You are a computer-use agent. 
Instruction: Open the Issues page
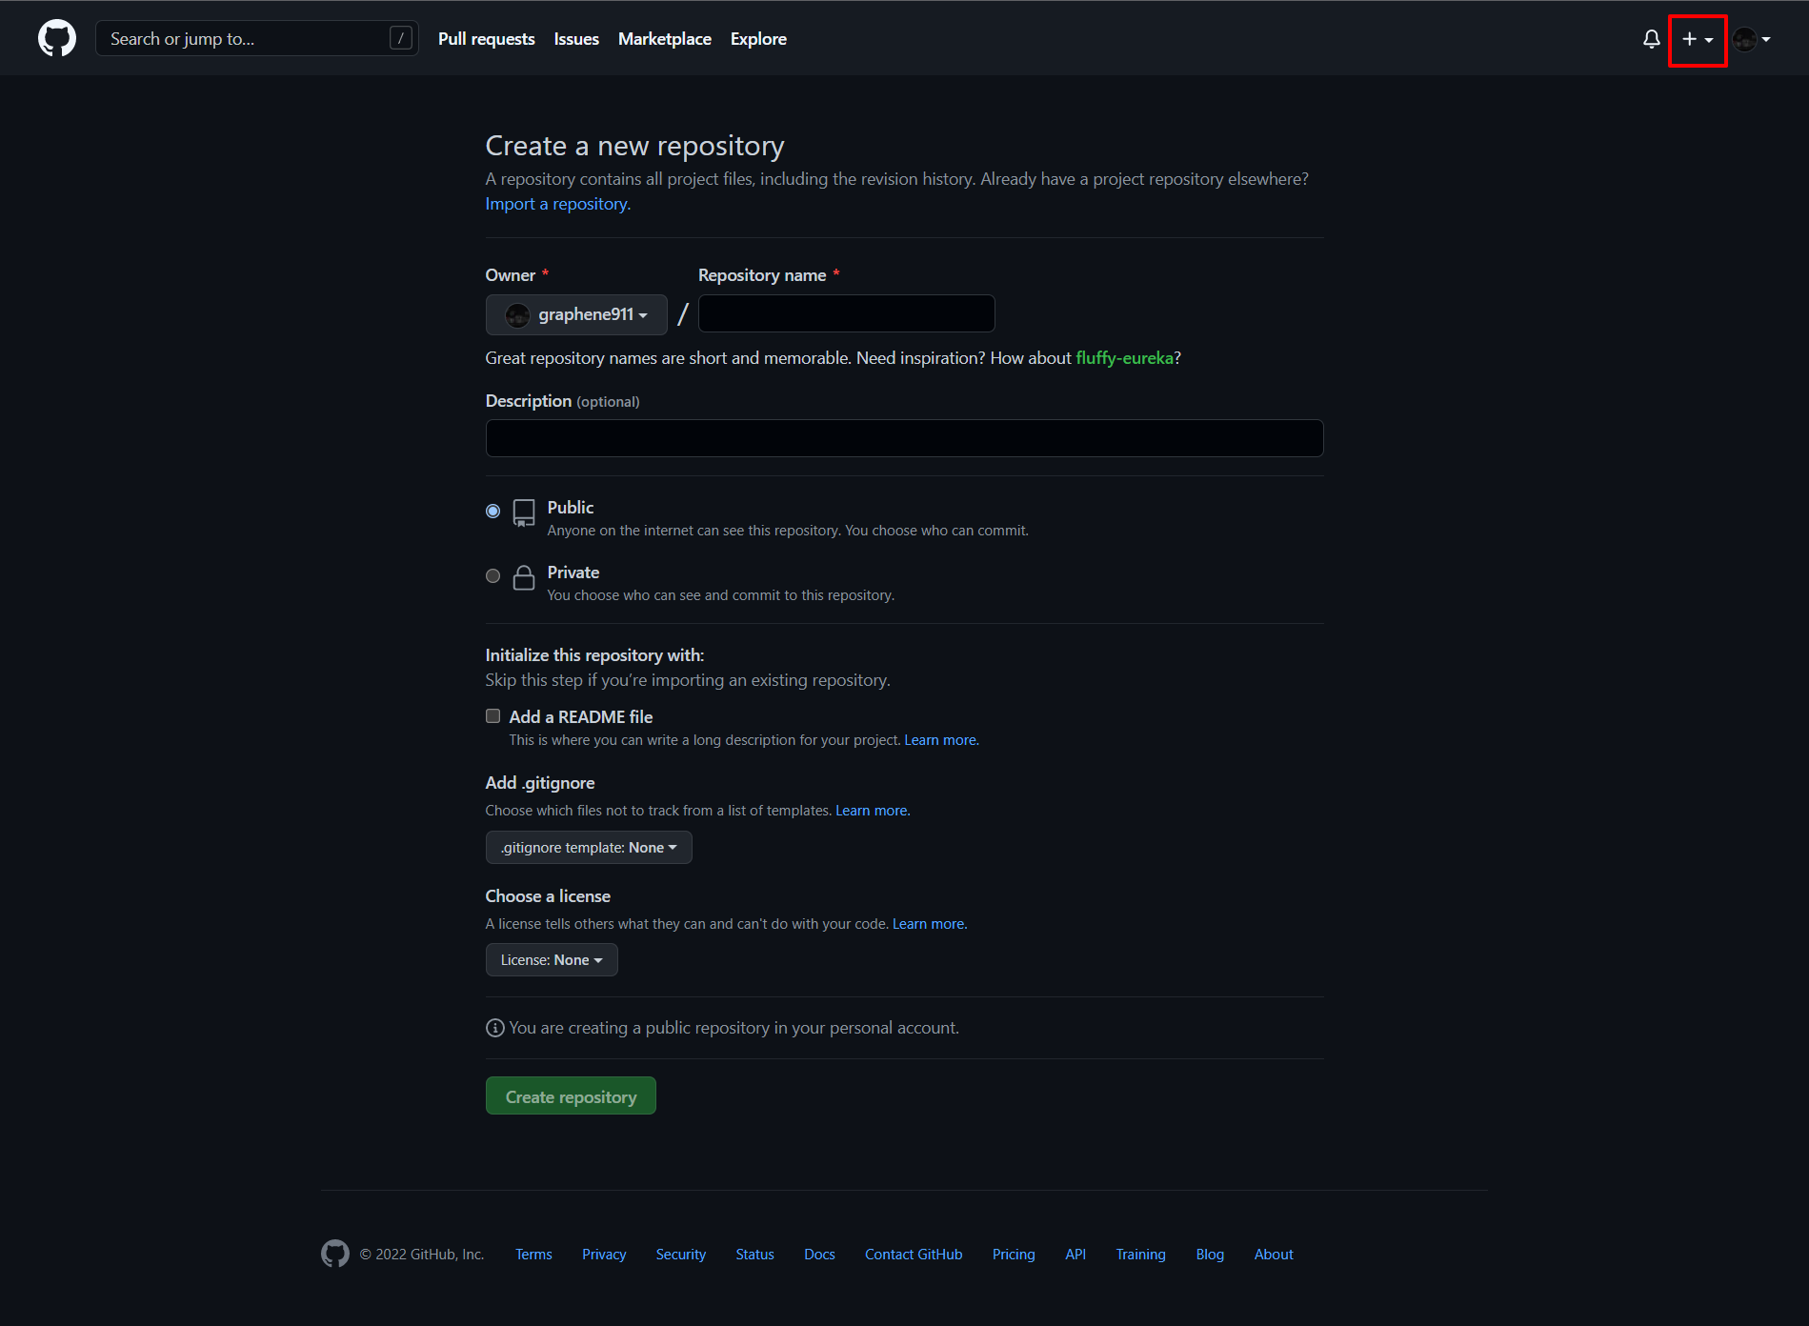point(576,39)
